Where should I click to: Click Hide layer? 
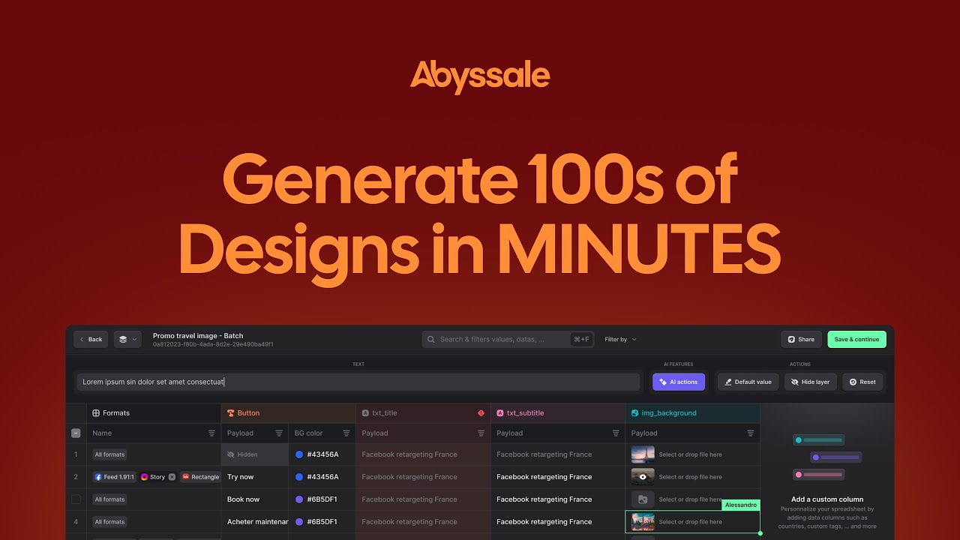click(811, 382)
